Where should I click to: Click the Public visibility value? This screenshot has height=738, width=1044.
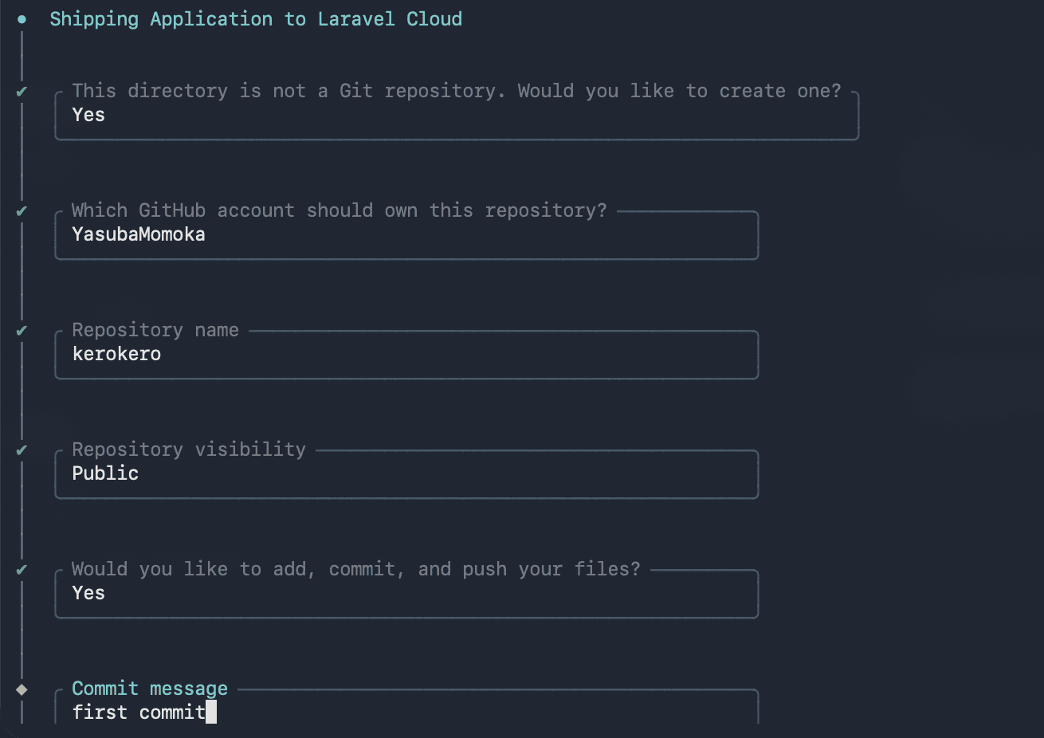pos(105,473)
